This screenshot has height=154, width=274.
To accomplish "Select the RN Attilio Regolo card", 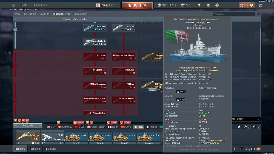I will (124, 100).
